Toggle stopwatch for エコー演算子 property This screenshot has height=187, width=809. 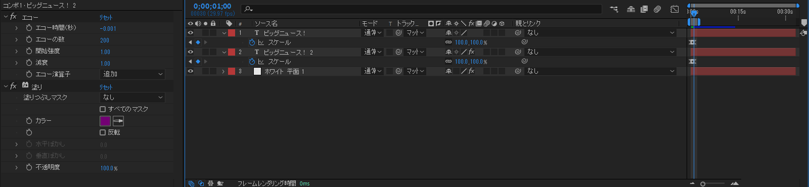(x=29, y=74)
